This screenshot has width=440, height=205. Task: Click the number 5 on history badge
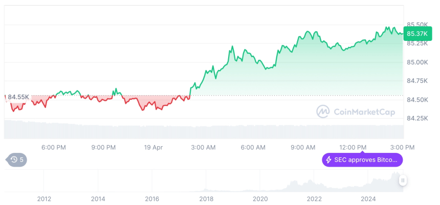pos(22,160)
